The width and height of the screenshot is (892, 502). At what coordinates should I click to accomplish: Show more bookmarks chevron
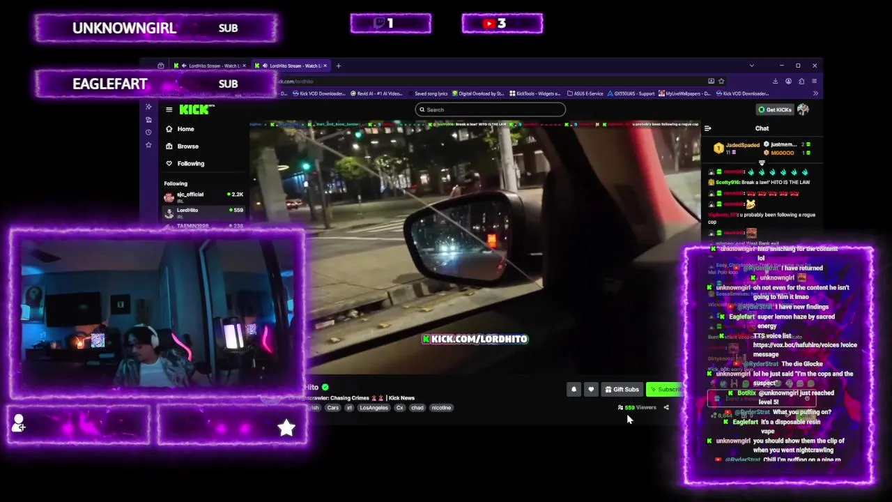815,93
